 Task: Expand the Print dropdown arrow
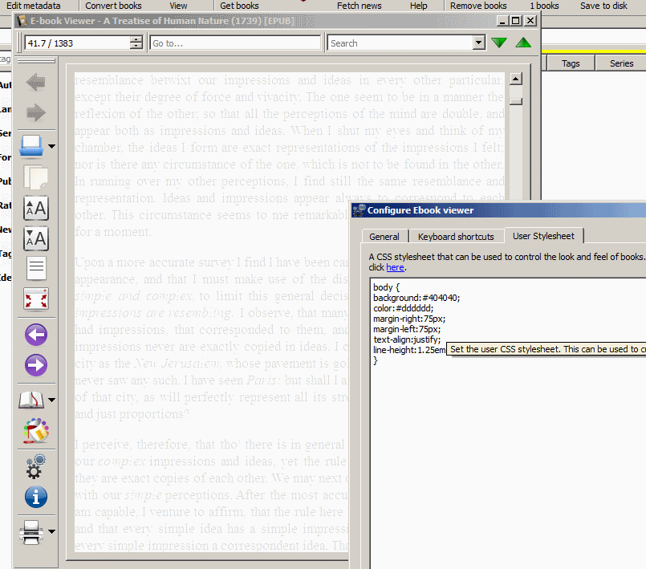pos(52,531)
